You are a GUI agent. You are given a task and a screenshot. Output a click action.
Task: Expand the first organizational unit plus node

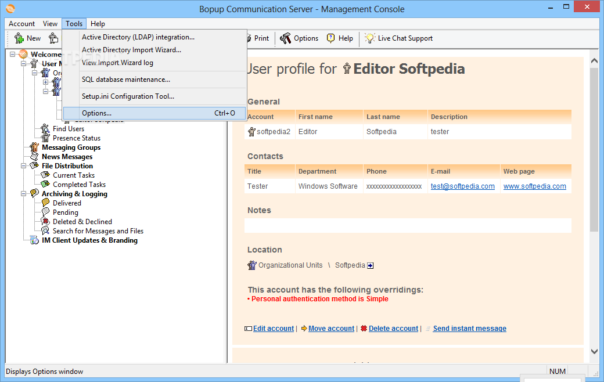click(45, 82)
